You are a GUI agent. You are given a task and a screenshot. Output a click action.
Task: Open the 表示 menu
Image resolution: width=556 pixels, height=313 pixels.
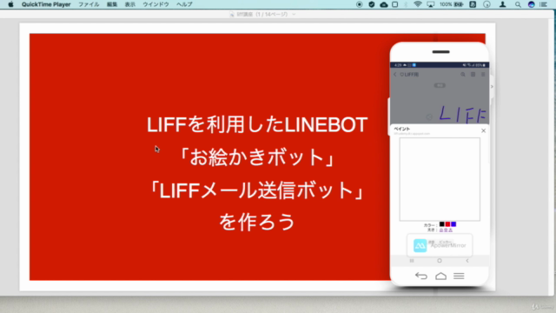130,4
